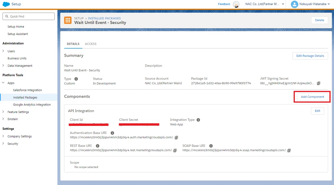Open Setup Assistant in sidebar

click(18, 34)
